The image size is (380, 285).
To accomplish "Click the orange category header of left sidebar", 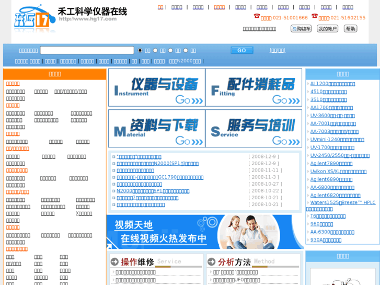I will point(55,74).
